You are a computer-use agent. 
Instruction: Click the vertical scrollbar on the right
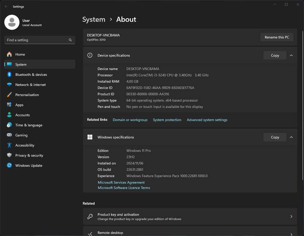(302, 105)
